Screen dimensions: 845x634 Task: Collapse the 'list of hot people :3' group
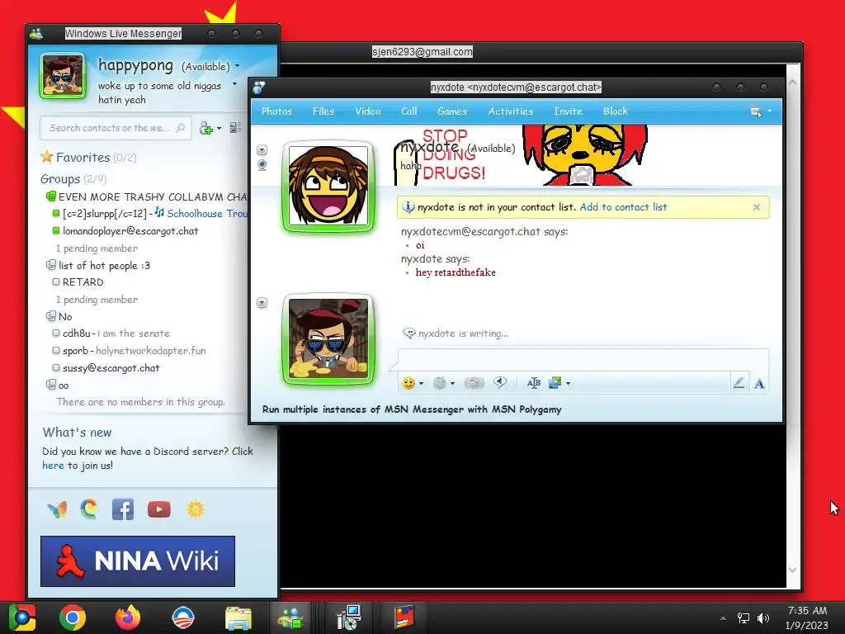pos(51,265)
